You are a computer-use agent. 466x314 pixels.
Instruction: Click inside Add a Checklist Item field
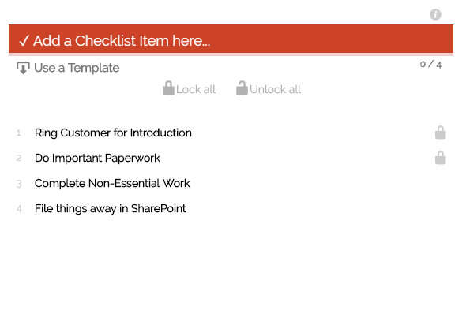click(231, 39)
